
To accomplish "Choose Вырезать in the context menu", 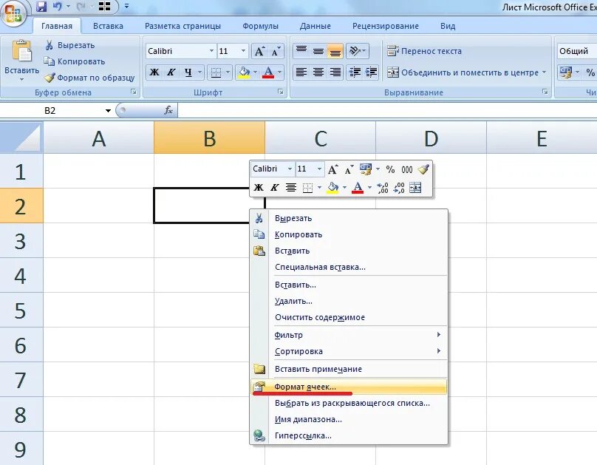I will click(349, 218).
